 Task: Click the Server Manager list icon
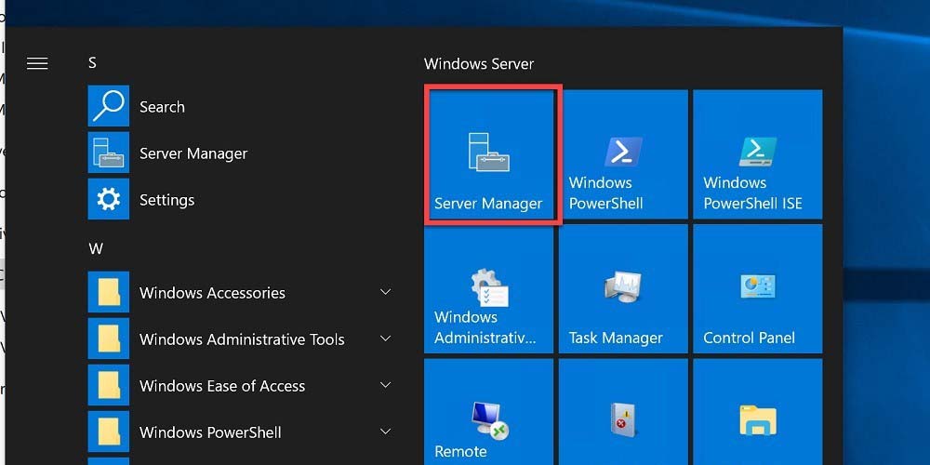tap(109, 153)
